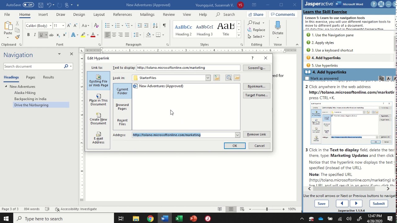The image size is (397, 223).
Task: Open the font size dropdown
Action: click(x=63, y=26)
